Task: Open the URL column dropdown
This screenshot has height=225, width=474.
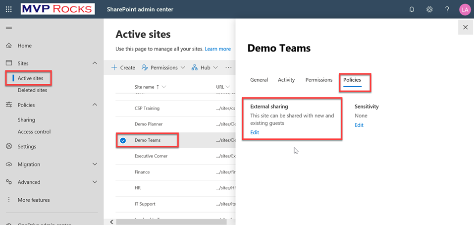Action: tap(228, 87)
